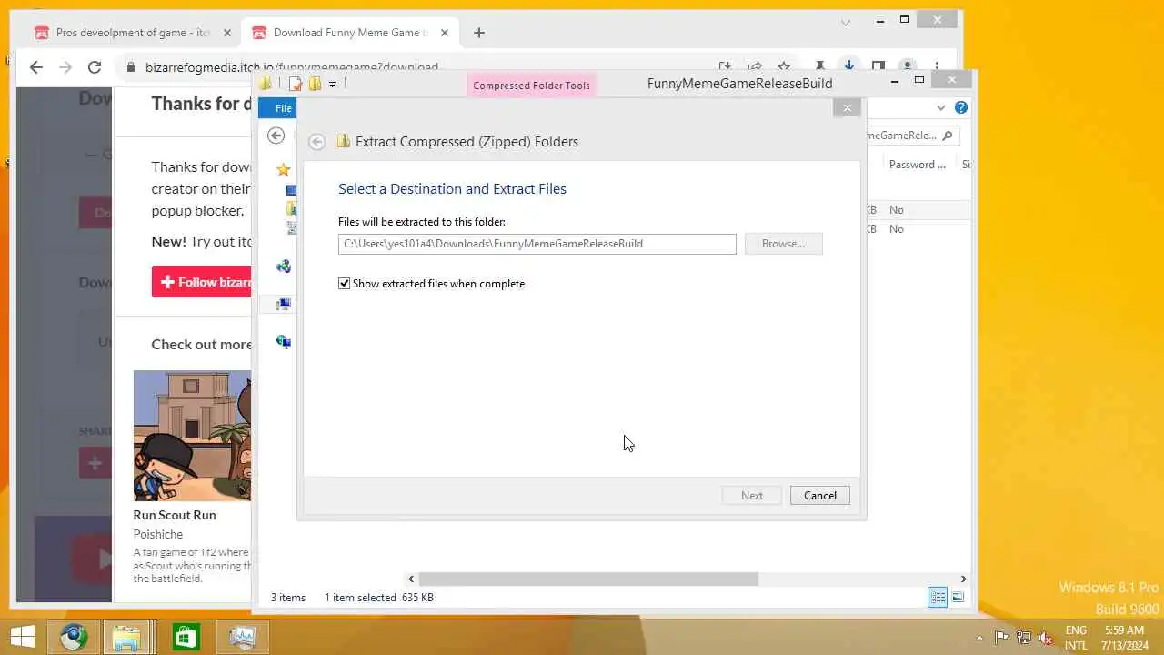Toggle 'Show extracted files when complete' checkbox
The height and width of the screenshot is (655, 1164).
coord(345,284)
